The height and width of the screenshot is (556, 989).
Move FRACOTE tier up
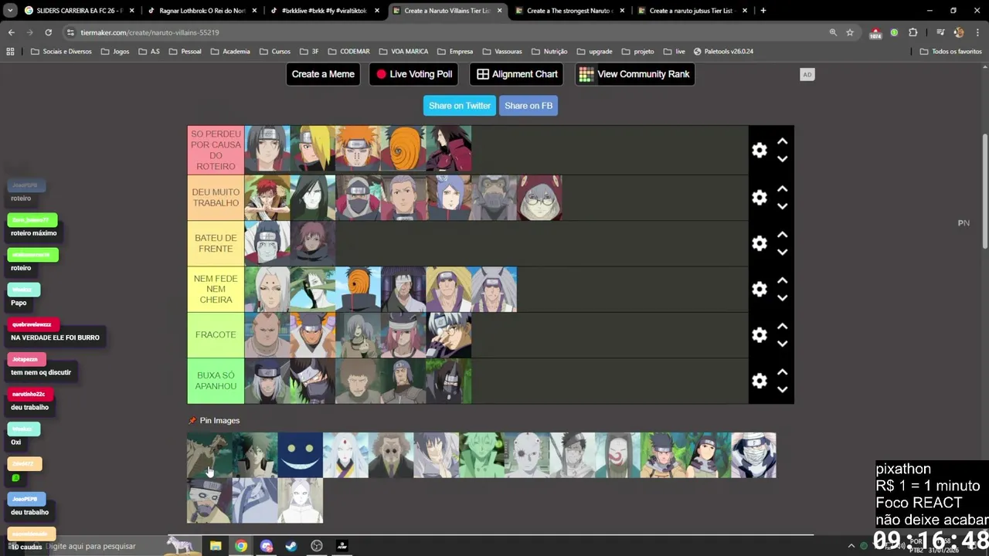pyautogui.click(x=782, y=325)
